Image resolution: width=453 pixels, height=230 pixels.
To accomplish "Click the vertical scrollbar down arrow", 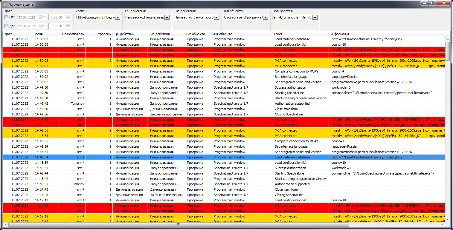I will 447,219.
